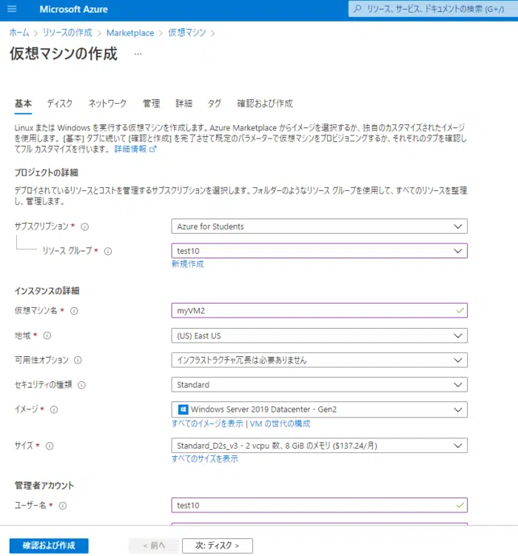Click the 新規作成 link under resource group
518x556 pixels.
[187, 264]
